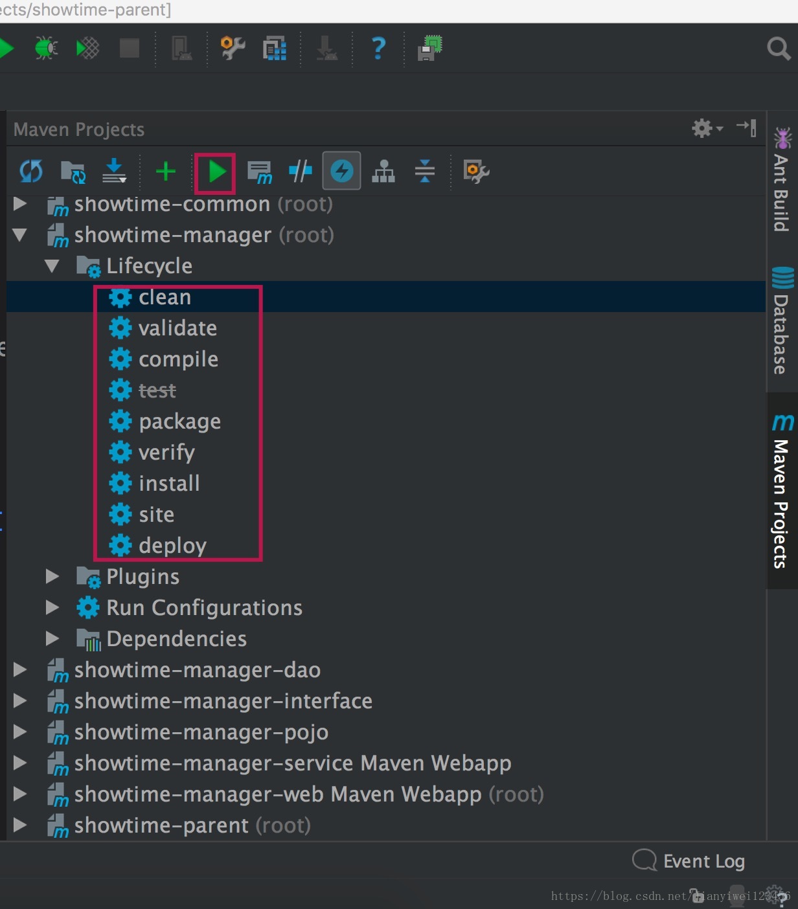Select Run Configurations label
This screenshot has width=798, height=909.
coord(204,608)
